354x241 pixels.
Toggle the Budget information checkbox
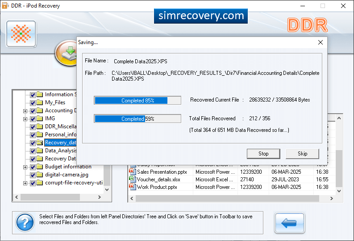[33, 167]
